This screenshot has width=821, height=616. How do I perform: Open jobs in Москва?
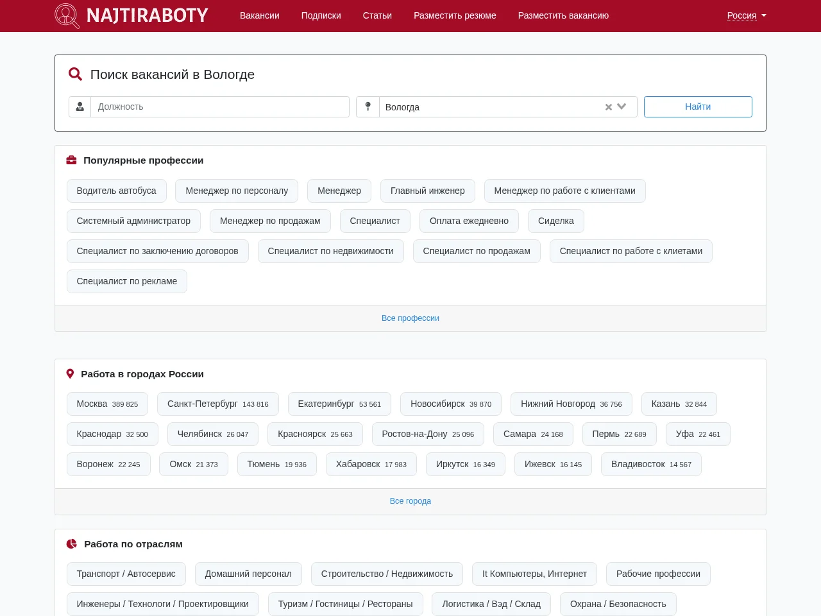[x=107, y=404]
